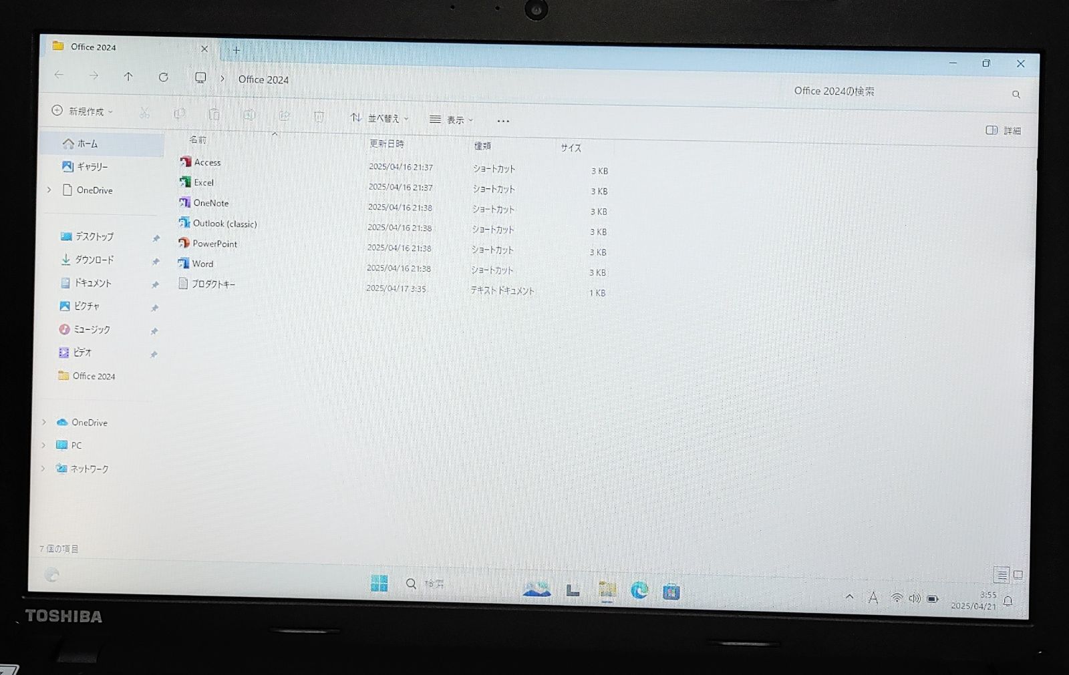Viewport: 1069px width, 675px height.
Task: Click the Rename icon in toolbar
Action: pos(249,116)
